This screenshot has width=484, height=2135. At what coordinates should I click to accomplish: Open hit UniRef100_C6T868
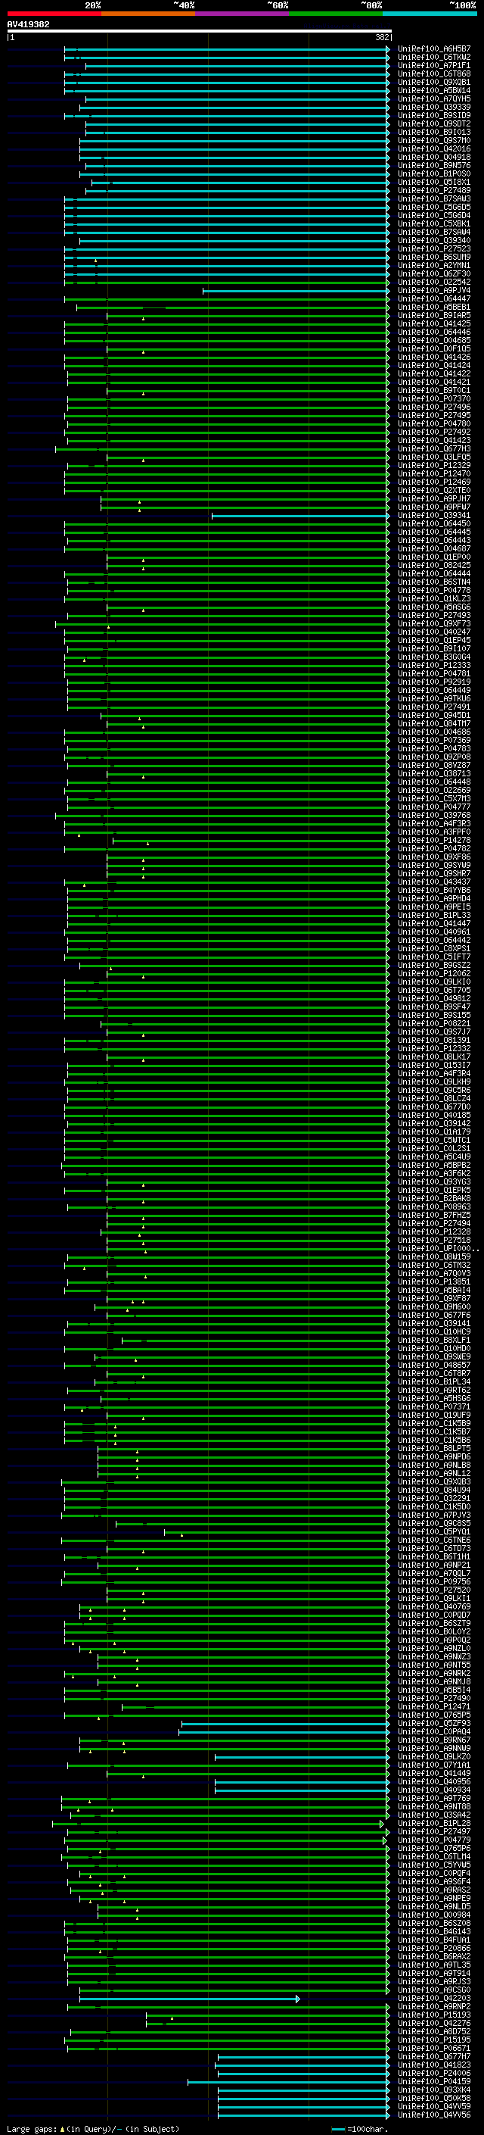tap(433, 73)
